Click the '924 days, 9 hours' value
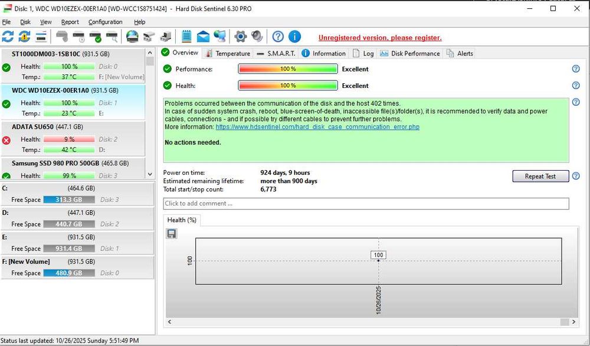590x346 pixels. 285,172
